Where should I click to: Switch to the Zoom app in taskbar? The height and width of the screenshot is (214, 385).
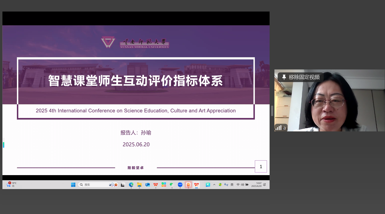coord(180,185)
